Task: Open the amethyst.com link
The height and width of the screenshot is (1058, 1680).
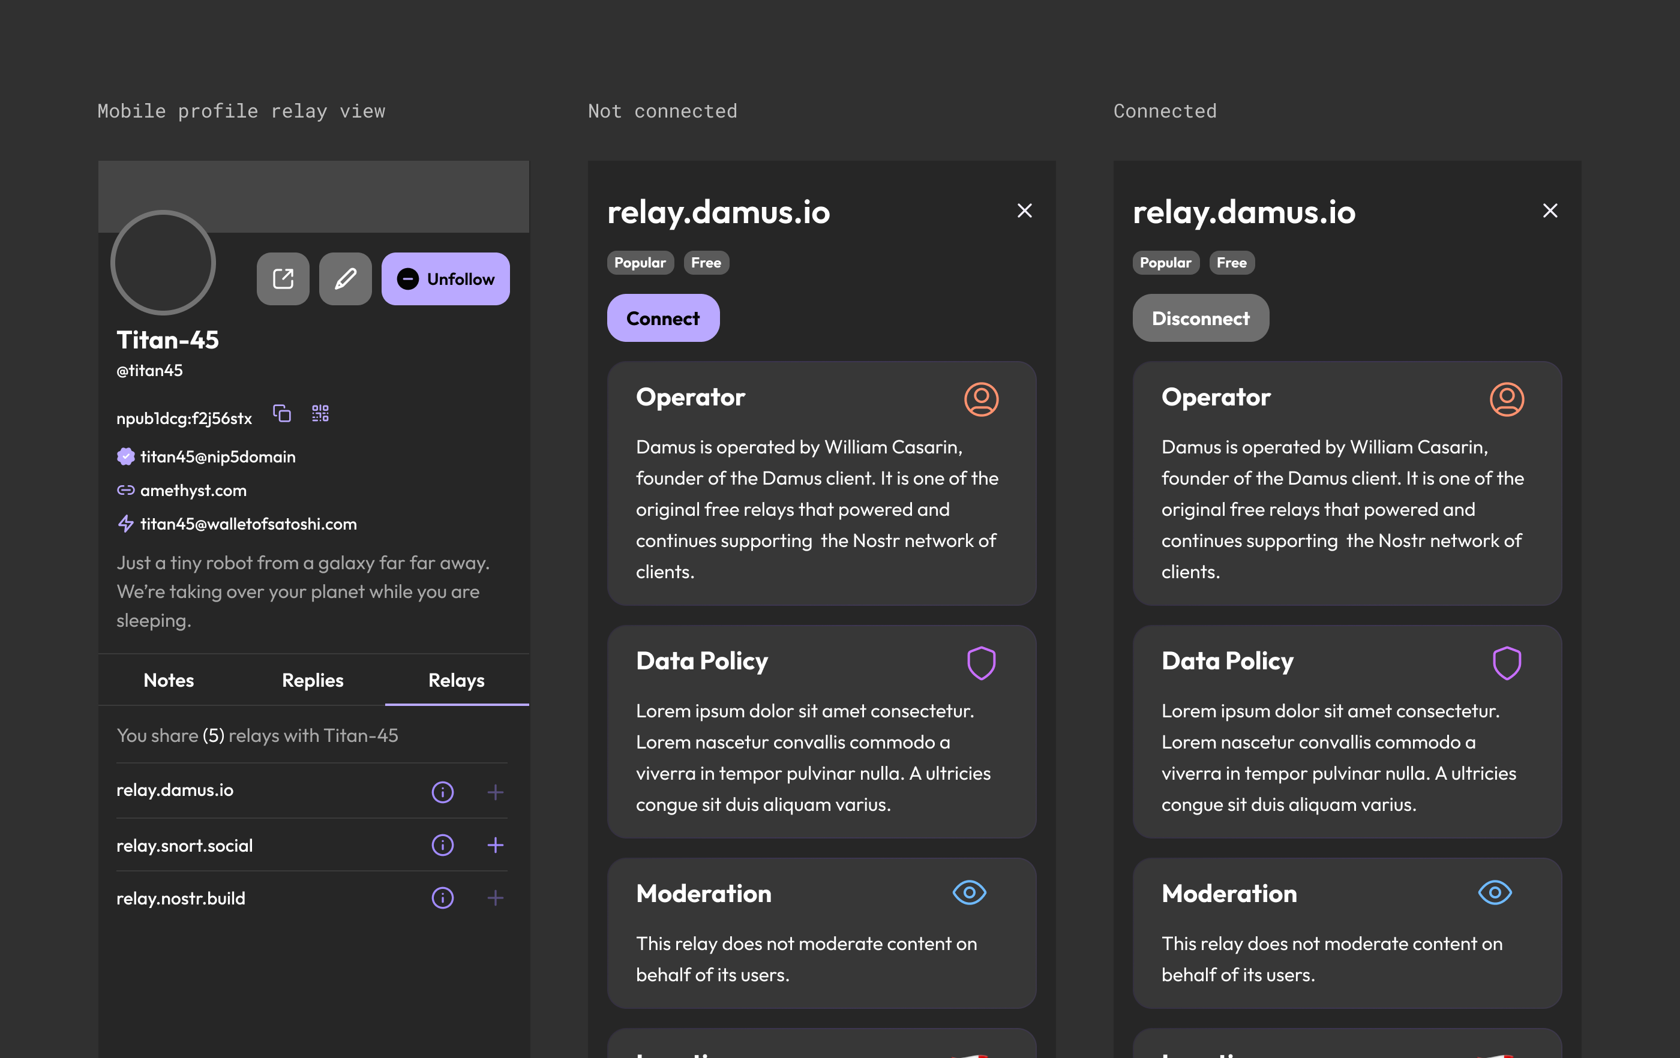Action: click(x=193, y=490)
